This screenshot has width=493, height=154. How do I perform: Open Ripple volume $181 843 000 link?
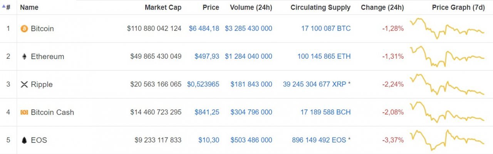pyautogui.click(x=251, y=84)
